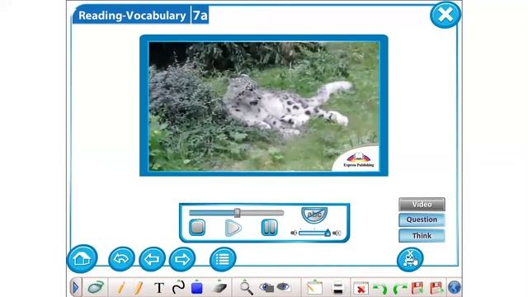Click the video progress slider handle

pos(237,213)
